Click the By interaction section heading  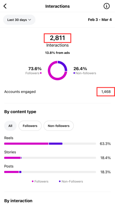[x=18, y=201]
